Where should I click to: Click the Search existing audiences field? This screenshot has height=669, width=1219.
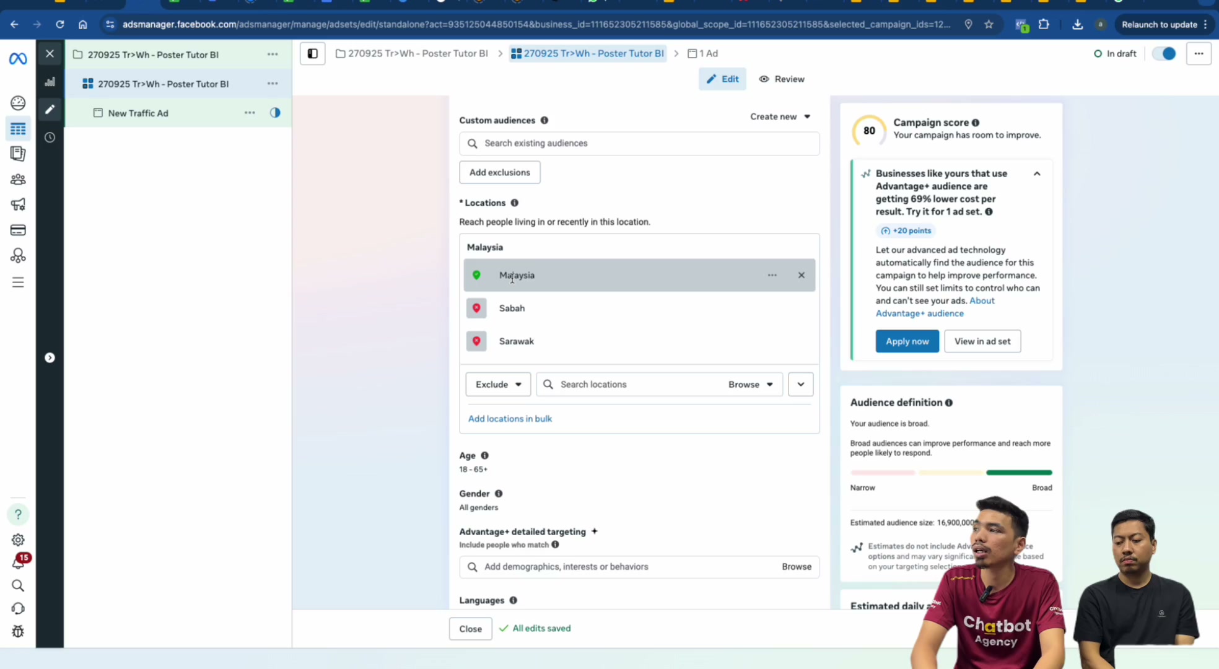click(x=639, y=144)
